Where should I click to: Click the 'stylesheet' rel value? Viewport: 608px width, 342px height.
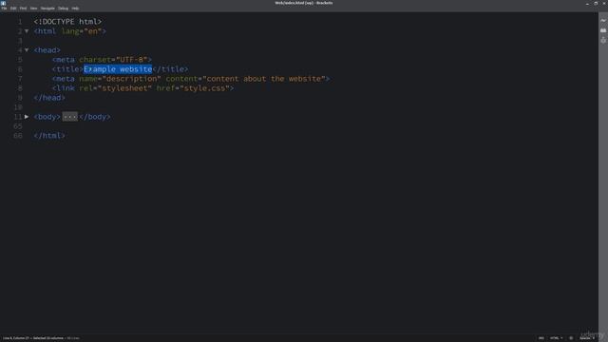coord(124,88)
